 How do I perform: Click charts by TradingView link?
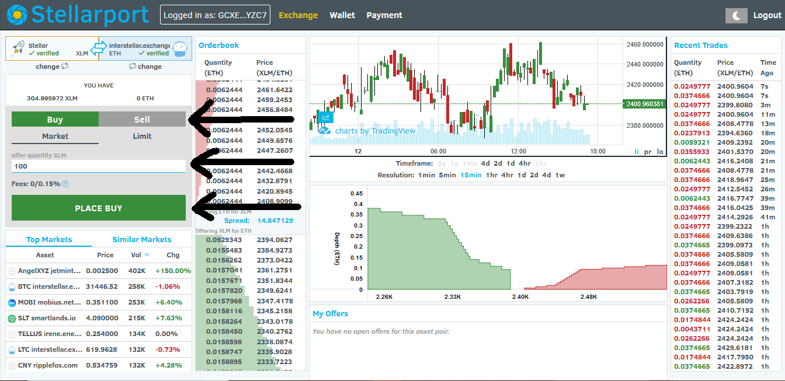click(375, 131)
